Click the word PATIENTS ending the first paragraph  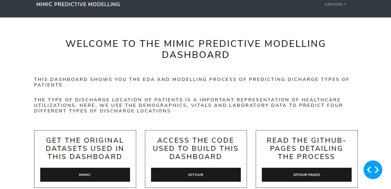click(x=48, y=85)
